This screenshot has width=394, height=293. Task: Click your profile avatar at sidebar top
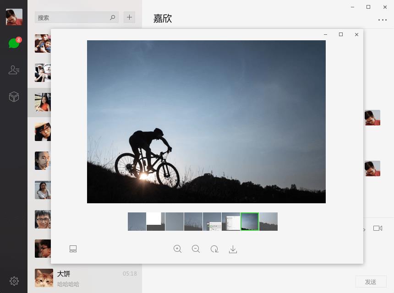pos(14,17)
